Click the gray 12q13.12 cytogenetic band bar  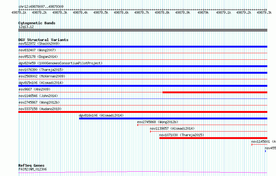(143, 30)
